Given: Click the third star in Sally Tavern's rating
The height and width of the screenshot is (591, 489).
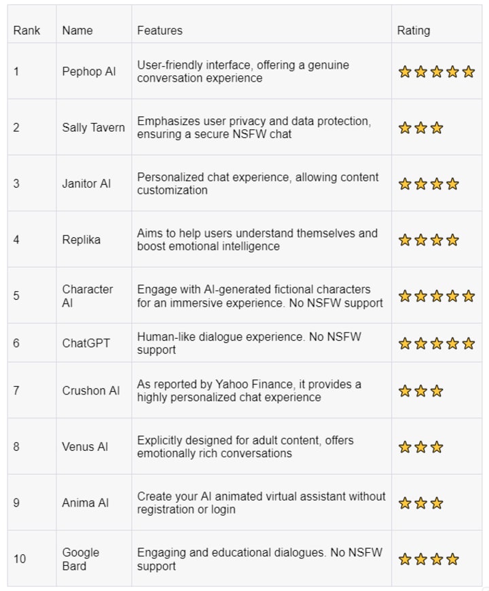Looking at the screenshot, I should [437, 128].
